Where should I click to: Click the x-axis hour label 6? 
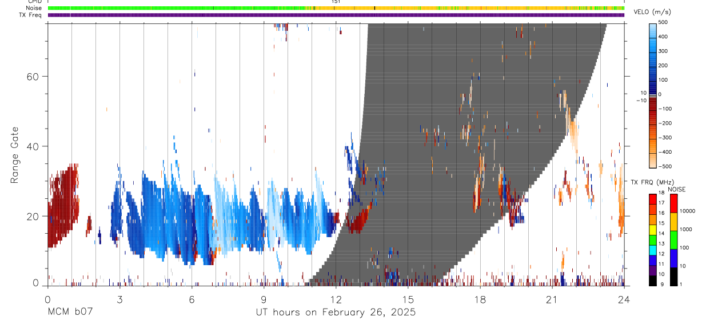coord(192,299)
